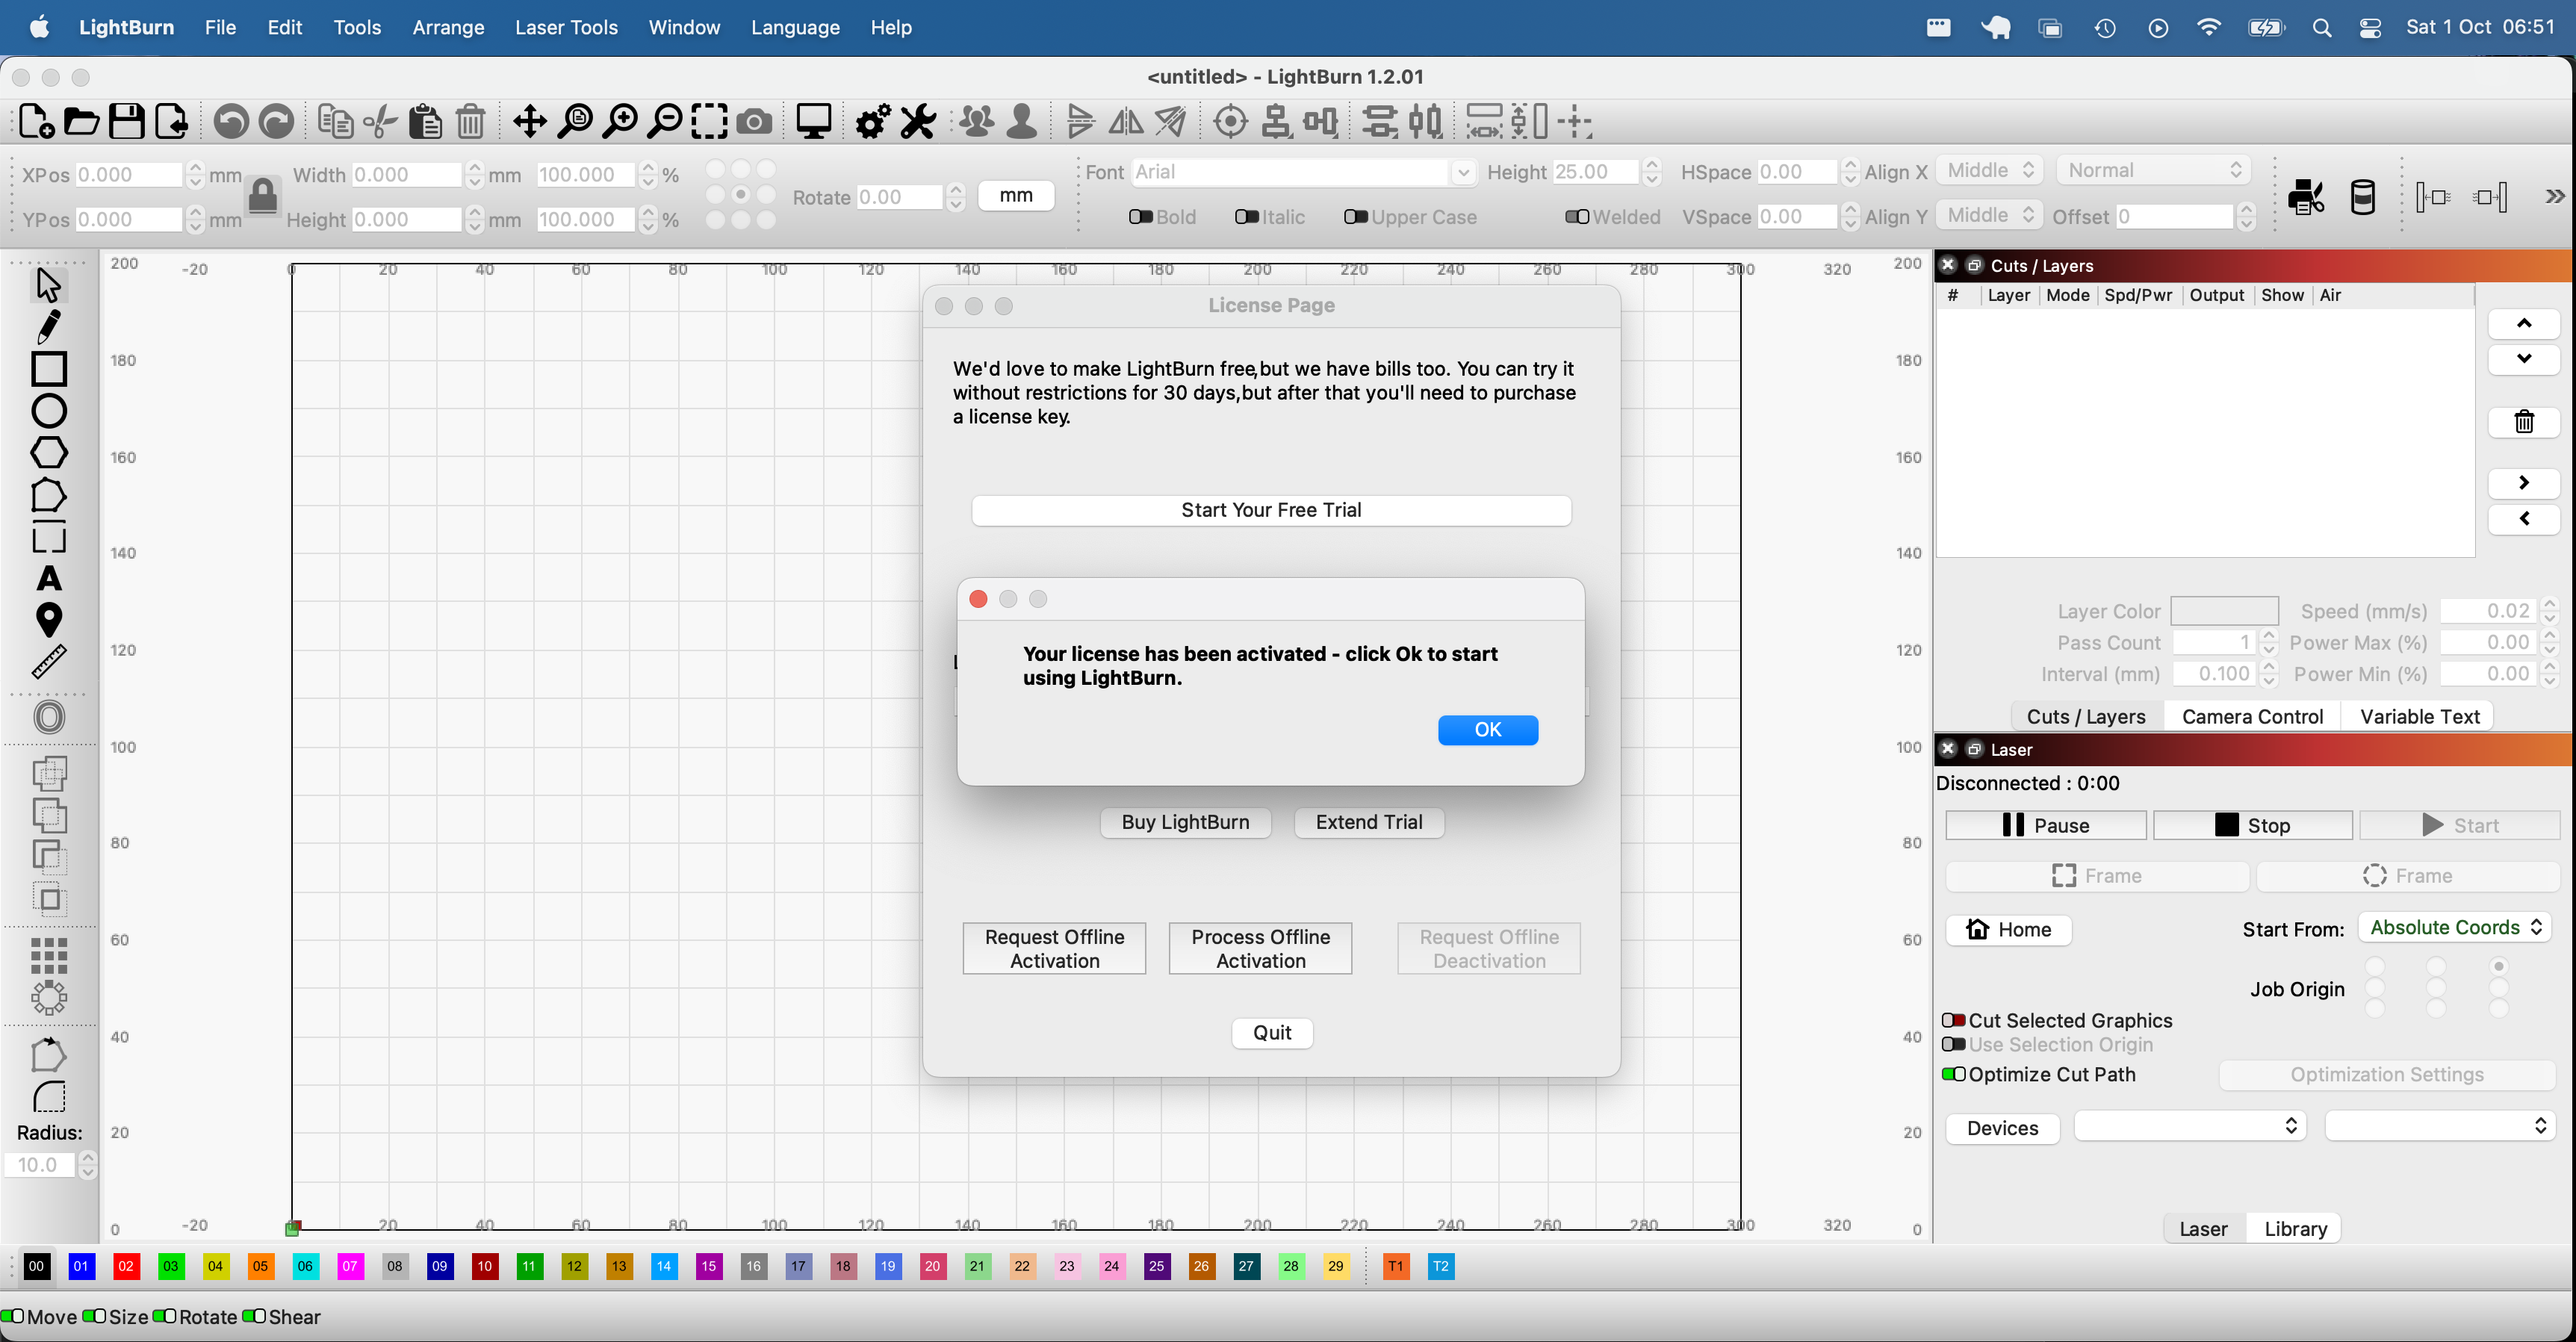The image size is (2576, 1342).
Task: Change the Start From coordinate mode dropdown
Action: 2455,927
